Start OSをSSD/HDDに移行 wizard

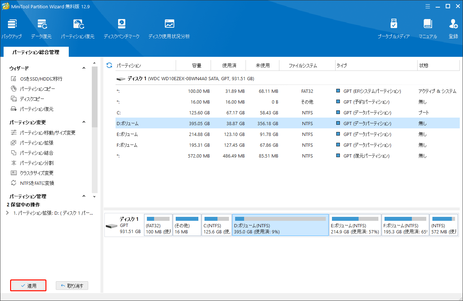click(37, 79)
